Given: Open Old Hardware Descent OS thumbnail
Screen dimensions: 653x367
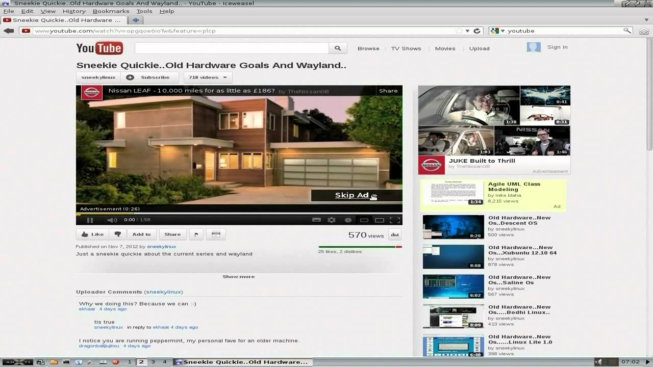Looking at the screenshot, I should click(x=453, y=227).
